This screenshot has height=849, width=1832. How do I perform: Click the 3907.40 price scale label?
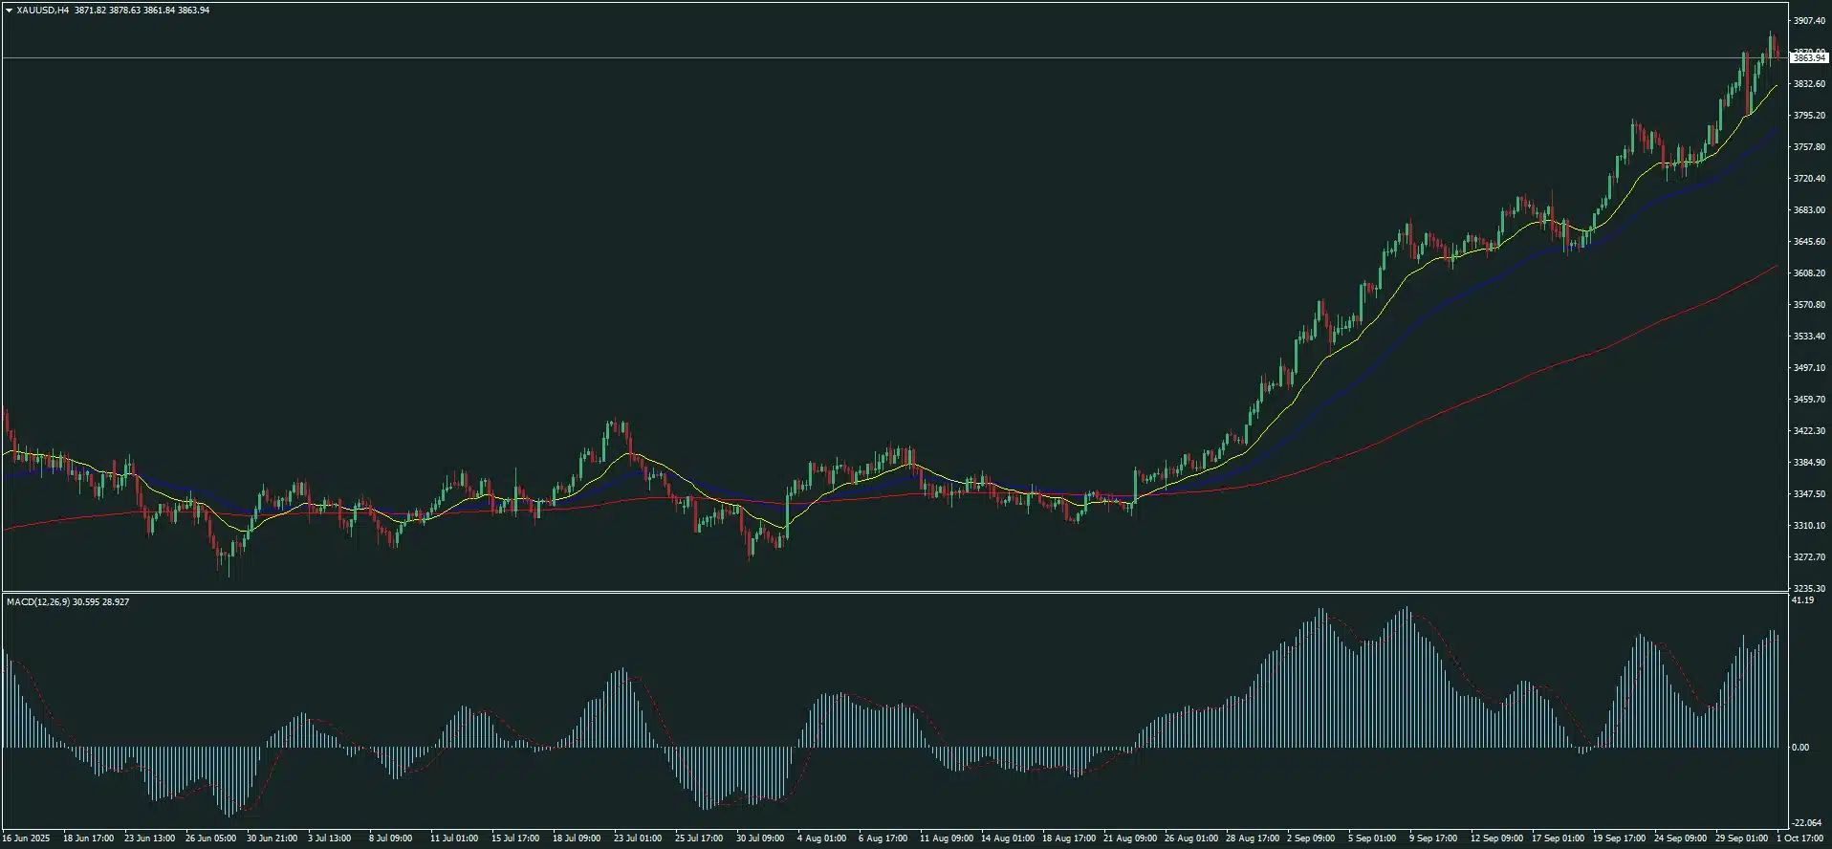[x=1808, y=21]
